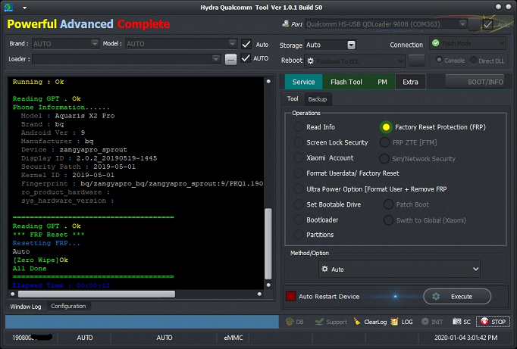Click the ClearLog broom icon
517x349 pixels.
click(x=357, y=321)
